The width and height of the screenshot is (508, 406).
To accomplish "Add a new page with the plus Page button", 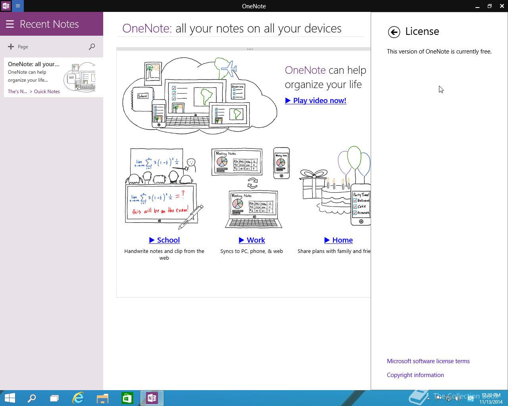I will pos(18,47).
